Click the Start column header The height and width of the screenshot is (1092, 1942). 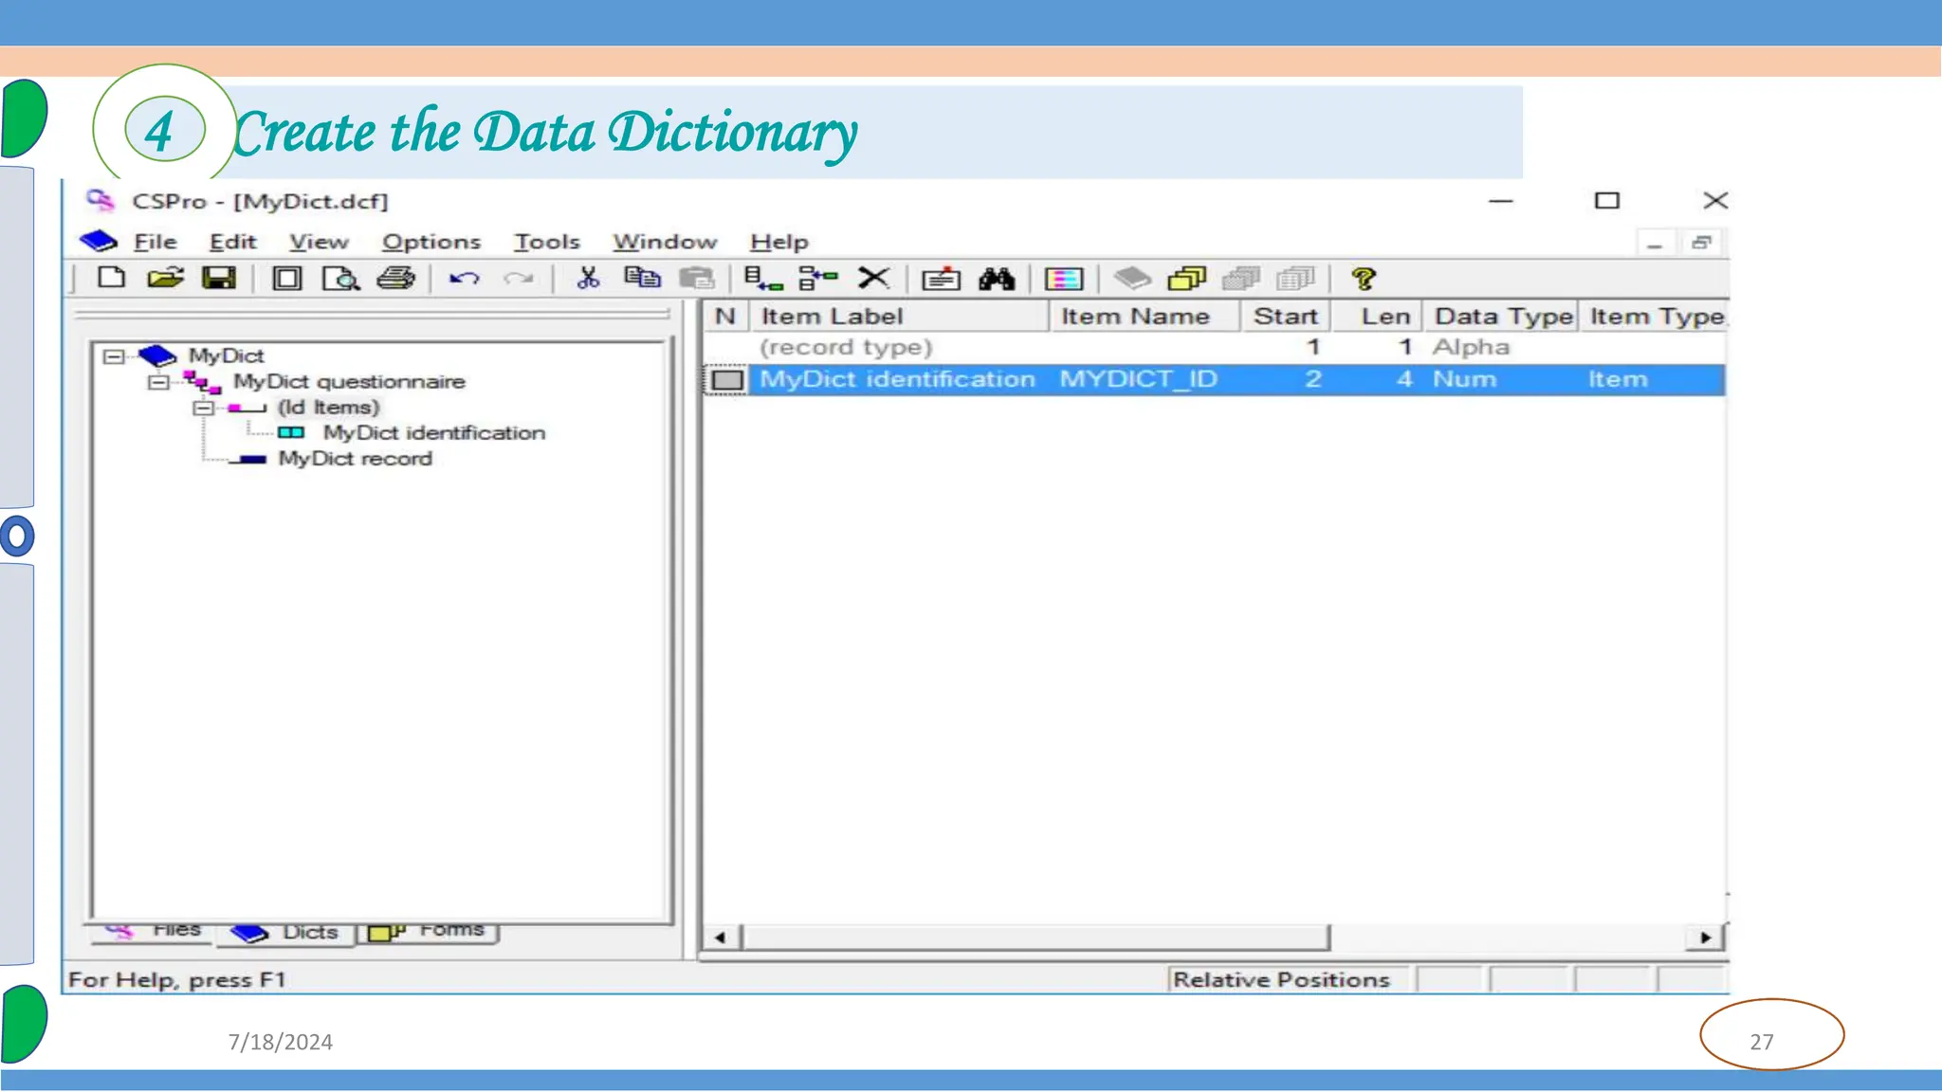pyautogui.click(x=1285, y=317)
